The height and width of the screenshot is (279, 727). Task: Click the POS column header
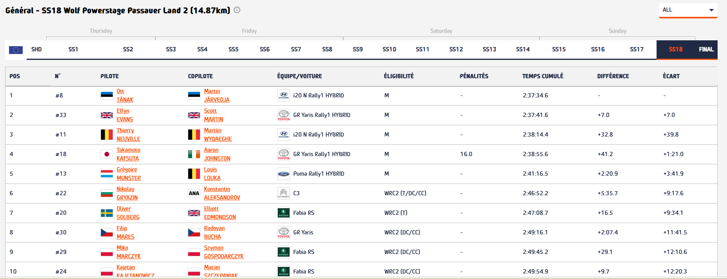coord(15,76)
